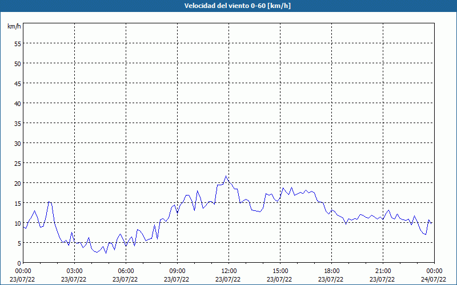
Task: Click the 55 value on the y-axis
Action: tap(18, 44)
